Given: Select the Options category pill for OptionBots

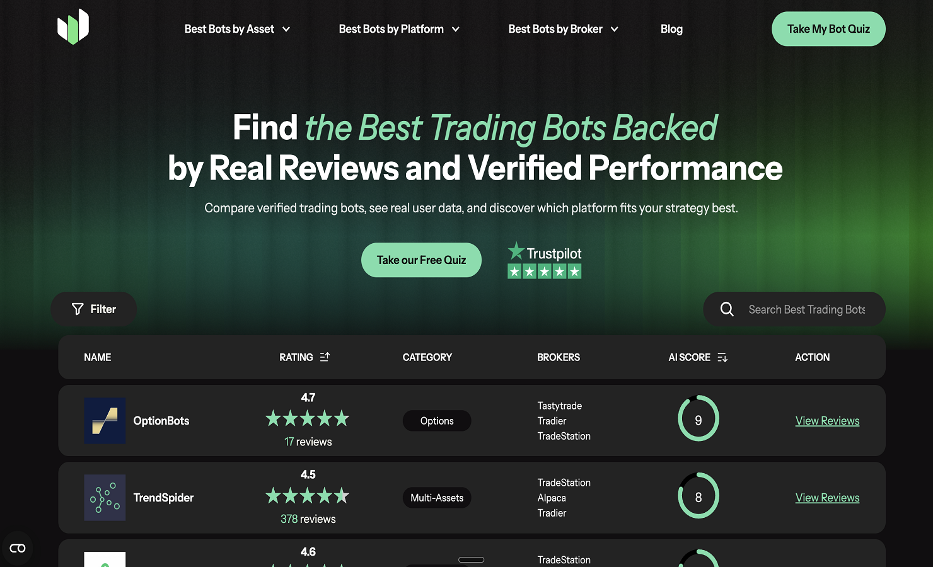Looking at the screenshot, I should 436,420.
